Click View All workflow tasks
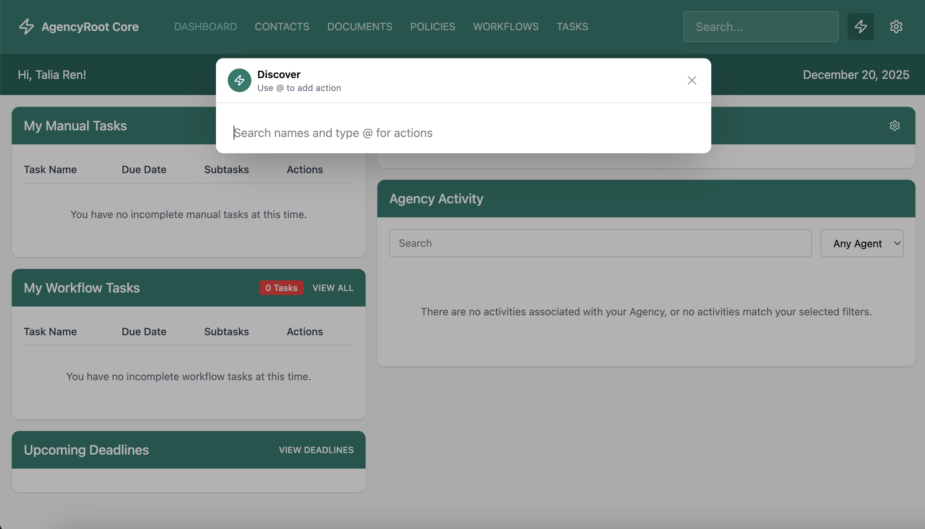 point(333,288)
